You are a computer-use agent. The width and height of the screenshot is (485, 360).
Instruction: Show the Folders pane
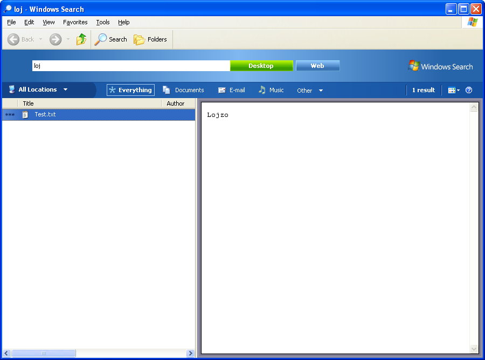pyautogui.click(x=150, y=39)
